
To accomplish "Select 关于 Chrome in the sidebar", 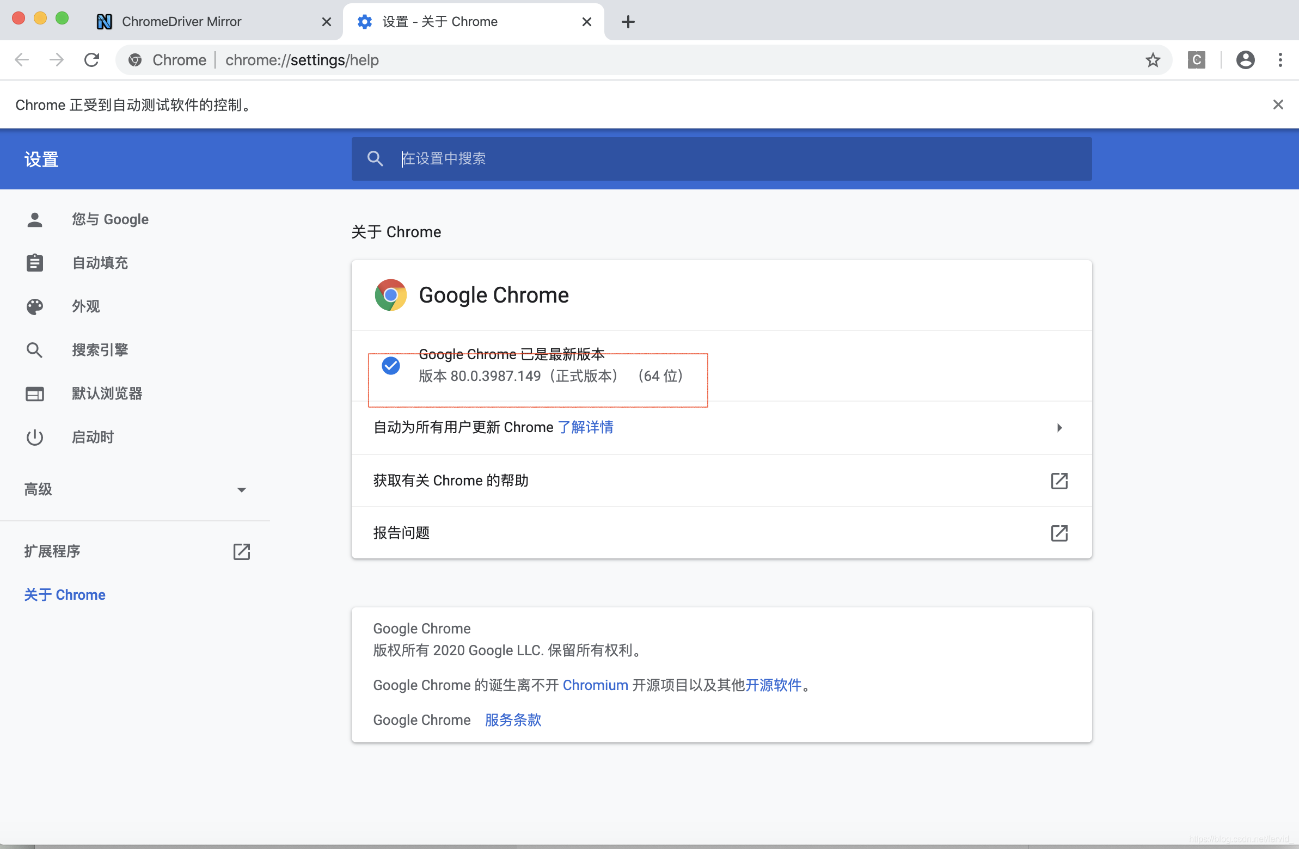I will (x=64, y=594).
